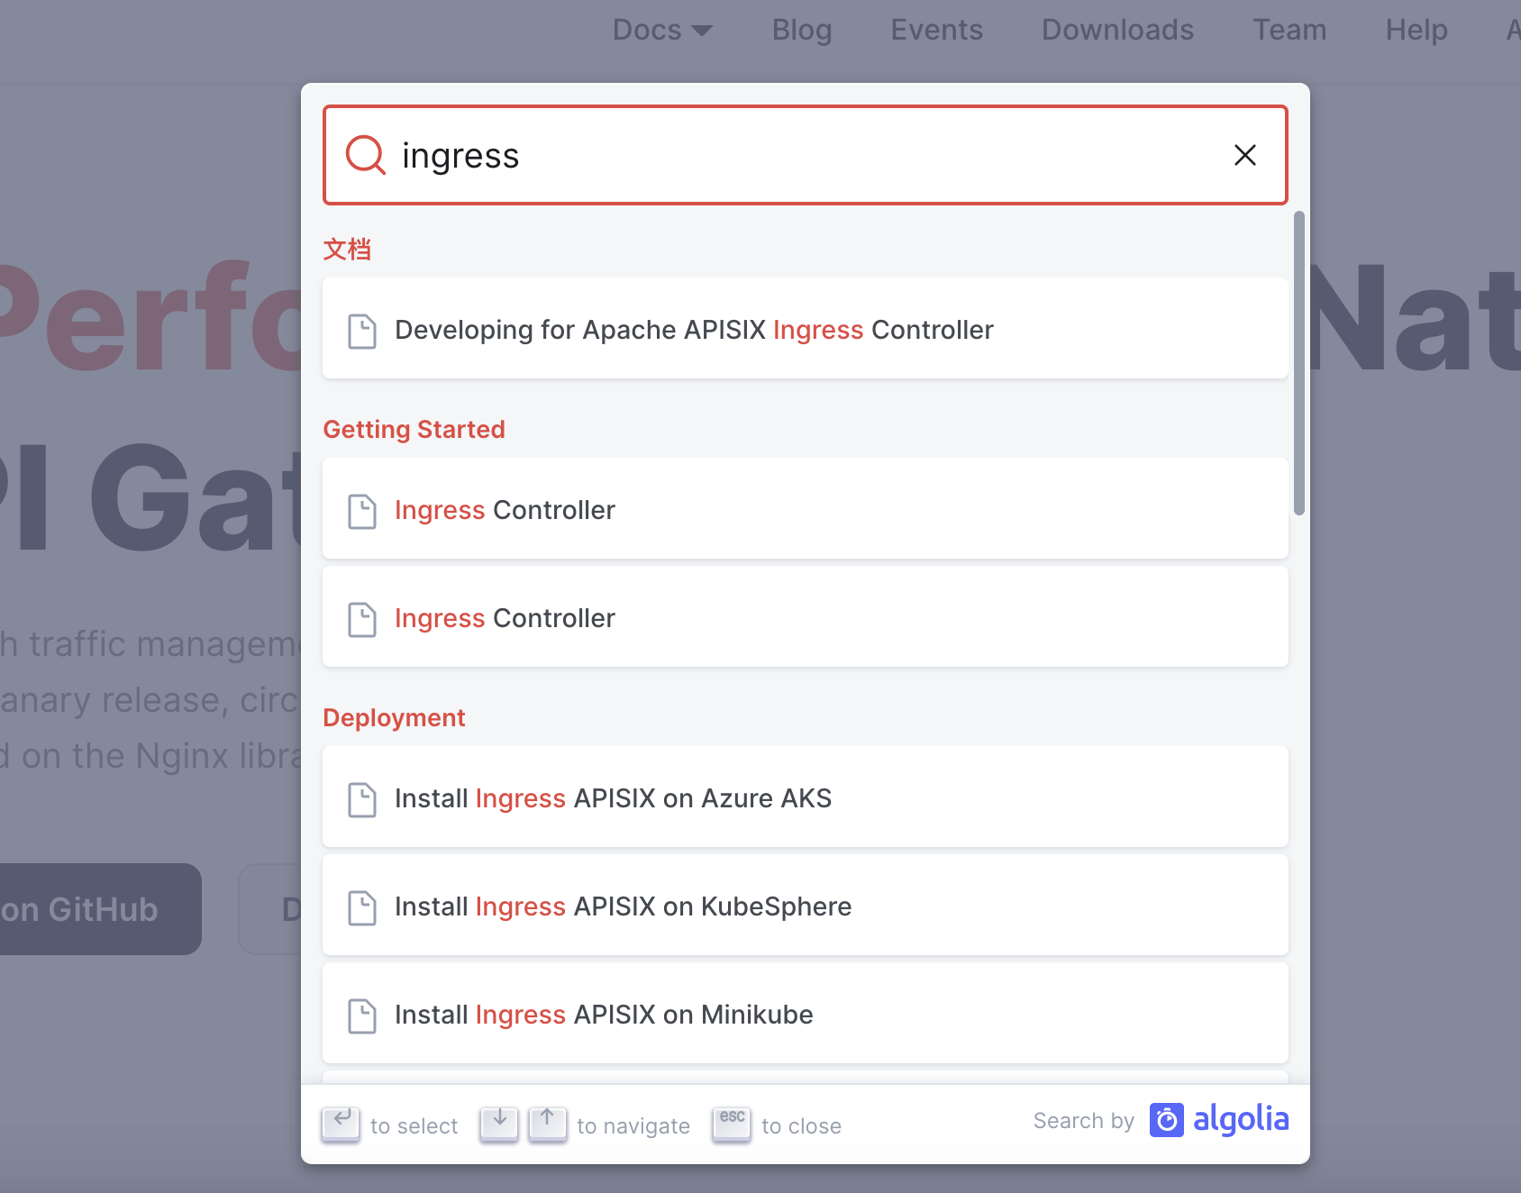Open Install Ingress APISIX on KubeSphere
The height and width of the screenshot is (1193, 1521).
click(x=806, y=906)
